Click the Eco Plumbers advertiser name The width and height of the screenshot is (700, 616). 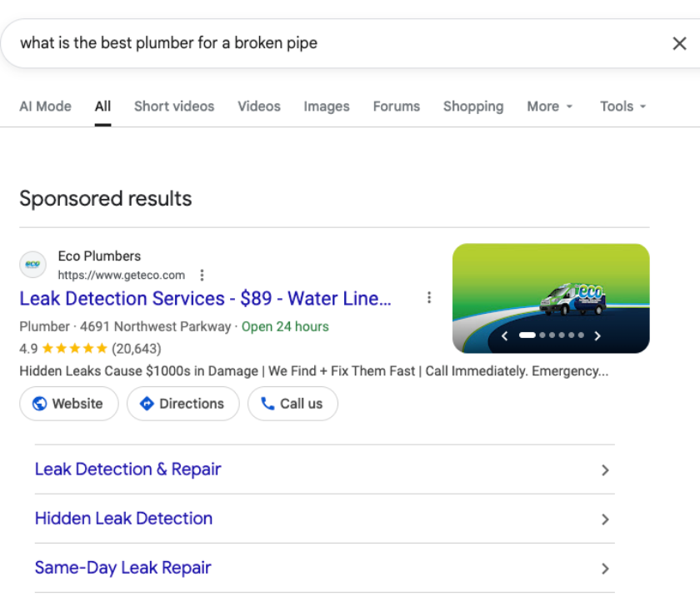click(x=99, y=256)
